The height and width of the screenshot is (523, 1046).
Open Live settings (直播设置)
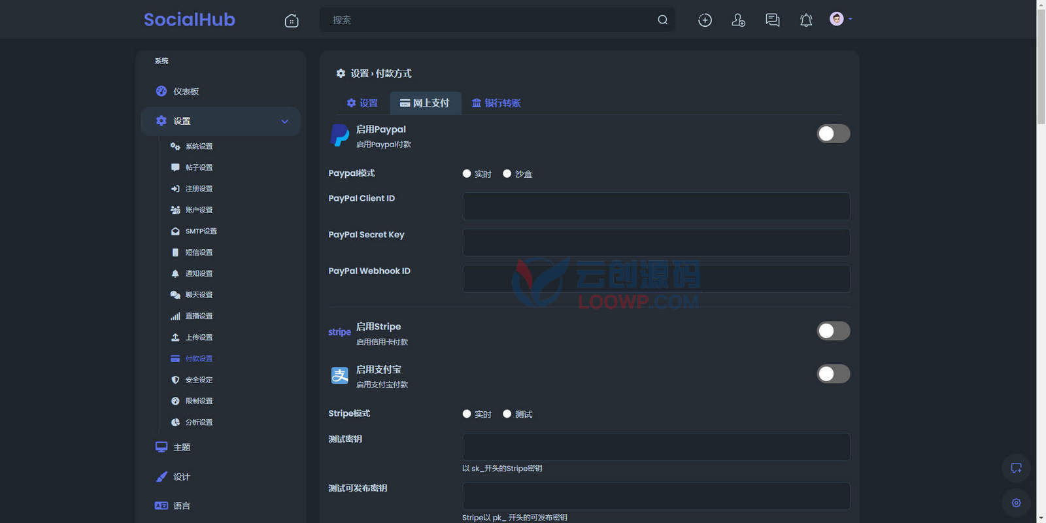click(x=199, y=316)
